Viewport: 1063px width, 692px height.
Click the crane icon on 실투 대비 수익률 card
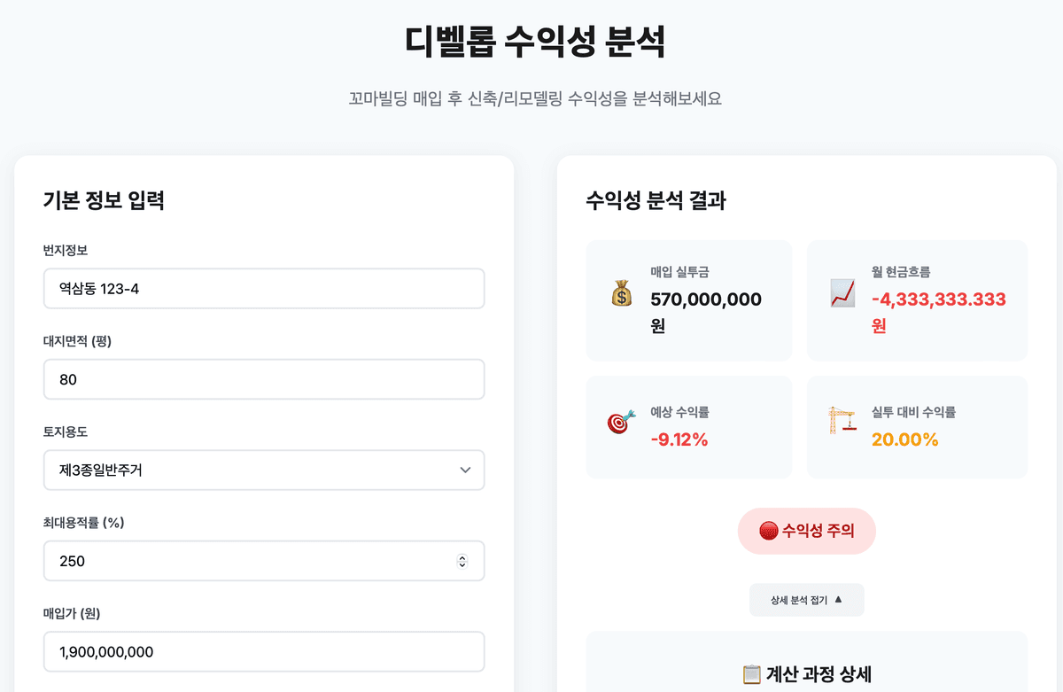click(843, 420)
